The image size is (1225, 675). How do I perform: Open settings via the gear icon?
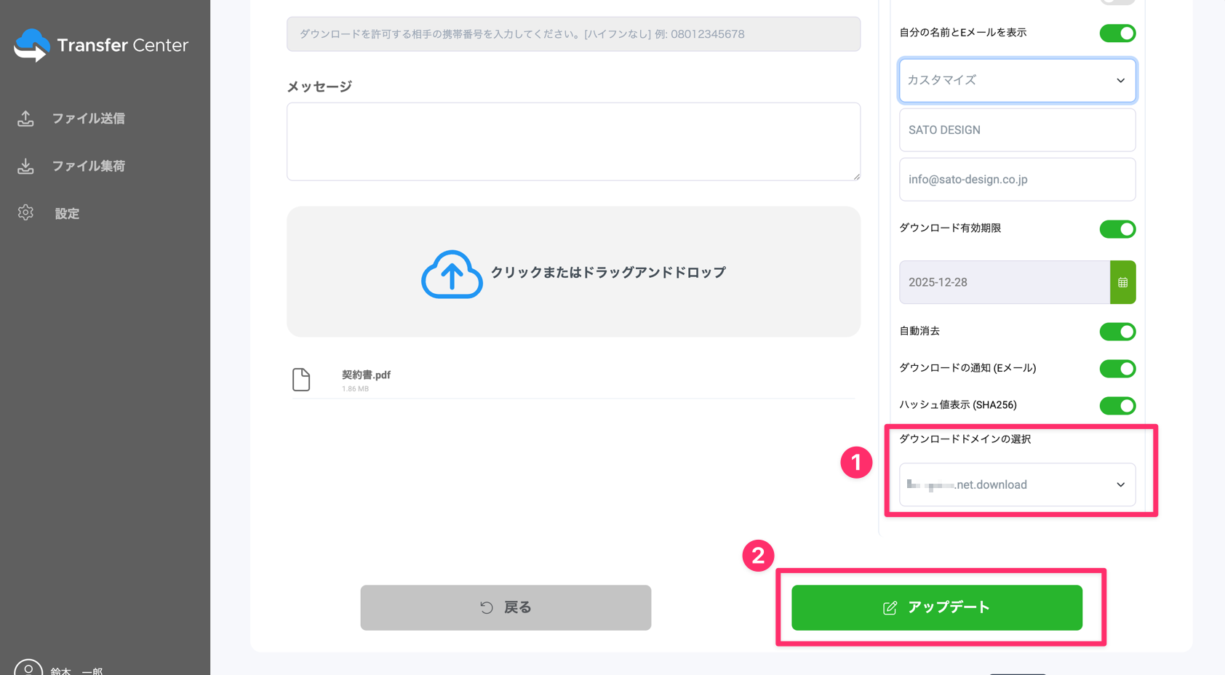25,212
